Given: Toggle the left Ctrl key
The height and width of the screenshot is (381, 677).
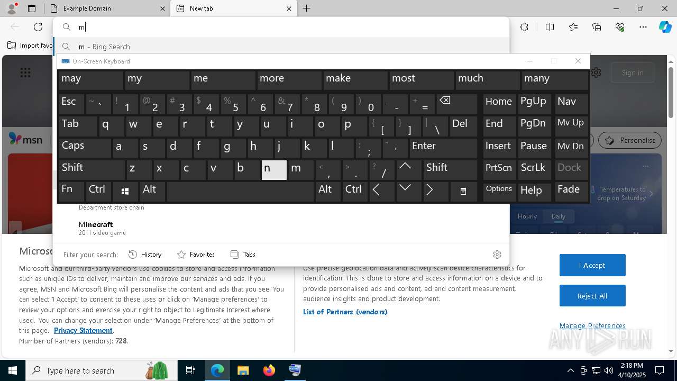Looking at the screenshot, I should (x=98, y=191).
